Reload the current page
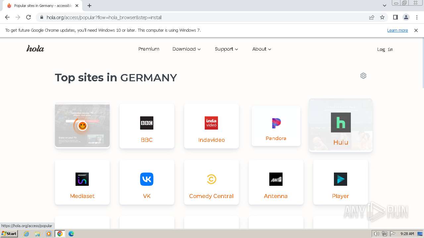 28,17
